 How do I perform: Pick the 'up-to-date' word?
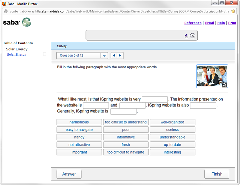pos(172,145)
